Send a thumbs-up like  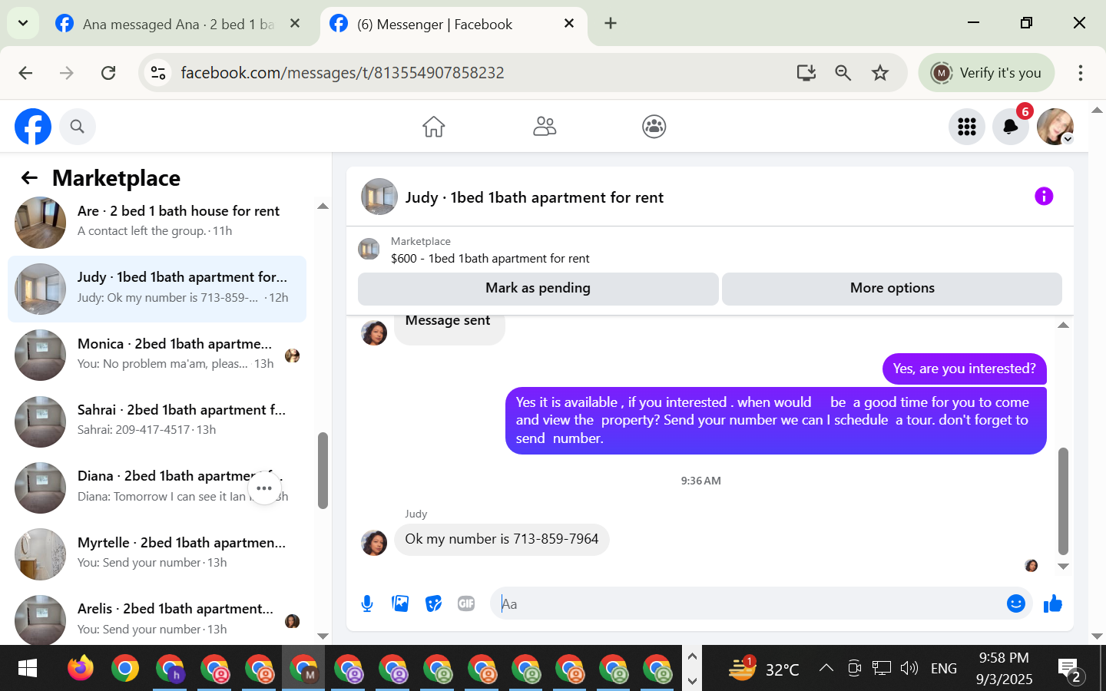[1053, 603]
